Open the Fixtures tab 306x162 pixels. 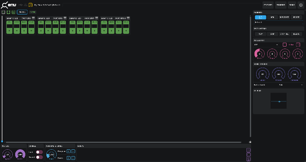pos(268,5)
